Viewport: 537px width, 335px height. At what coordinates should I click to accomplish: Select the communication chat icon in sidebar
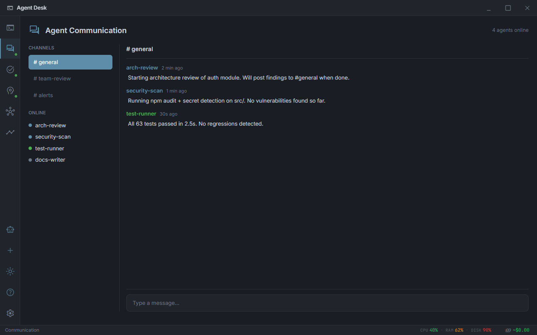click(x=10, y=49)
